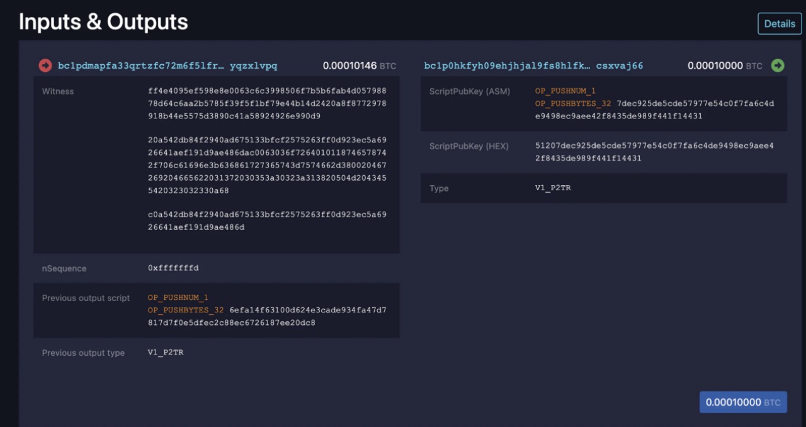The image size is (806, 427).
Task: Click OP_PUSHNUM_1 in ScriptPubKey ASM
Action: coord(565,91)
